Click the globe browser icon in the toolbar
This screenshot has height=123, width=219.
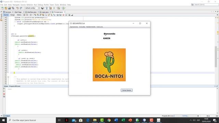[42, 8]
